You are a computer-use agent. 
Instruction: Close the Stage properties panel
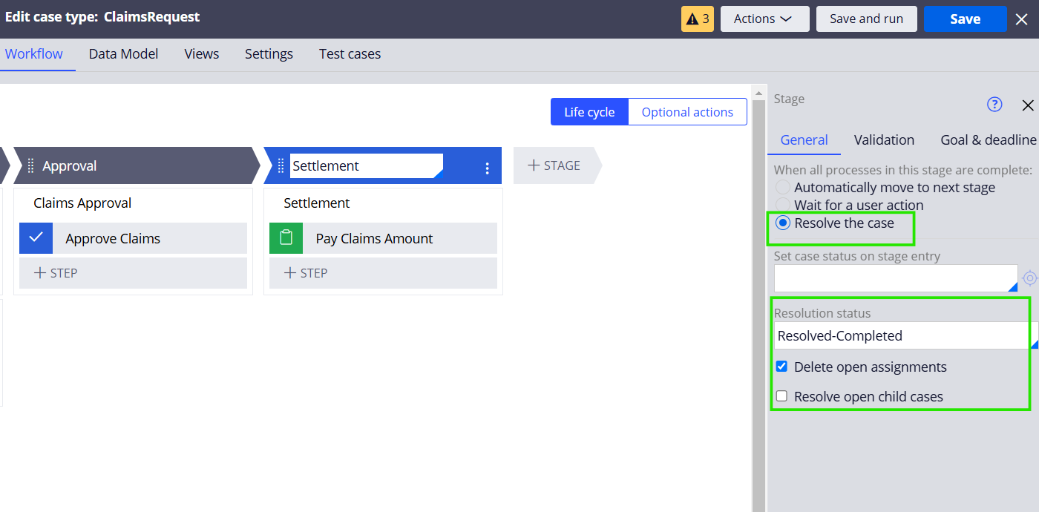pyautogui.click(x=1028, y=105)
